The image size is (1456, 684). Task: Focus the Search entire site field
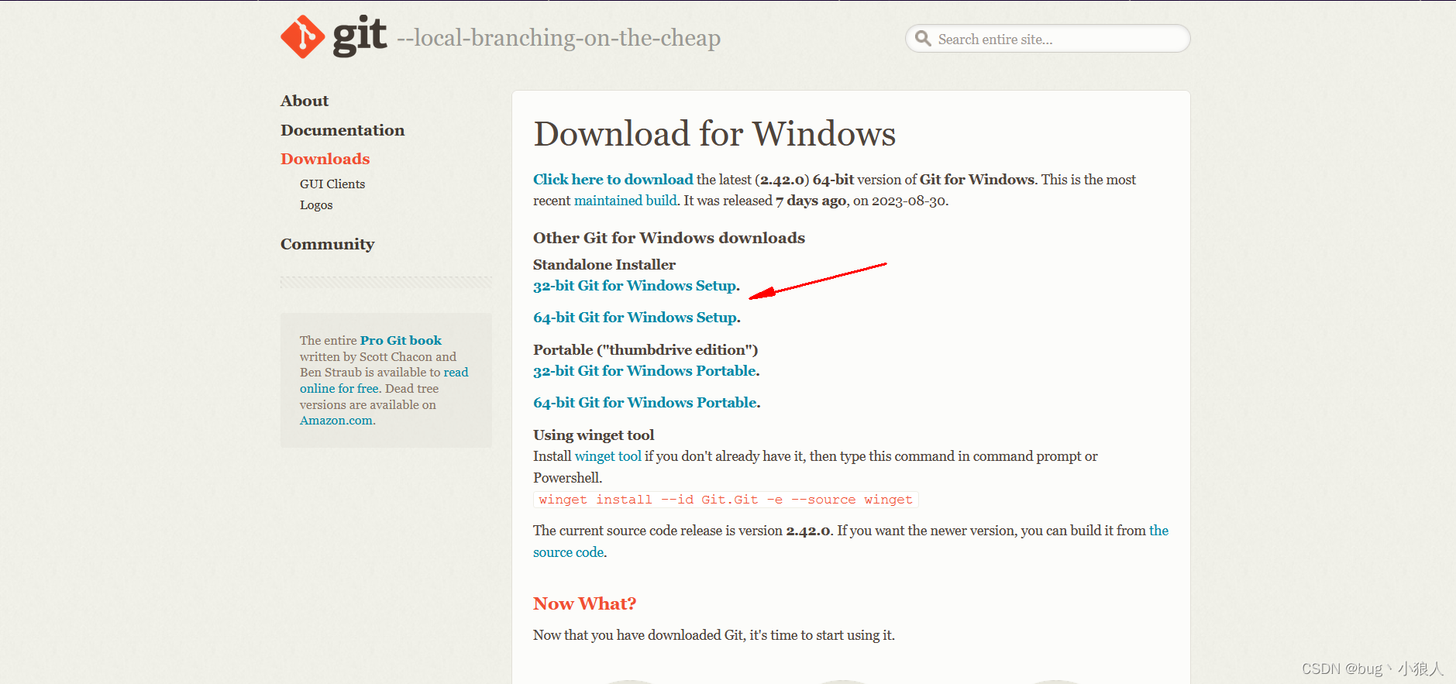(x=1048, y=39)
